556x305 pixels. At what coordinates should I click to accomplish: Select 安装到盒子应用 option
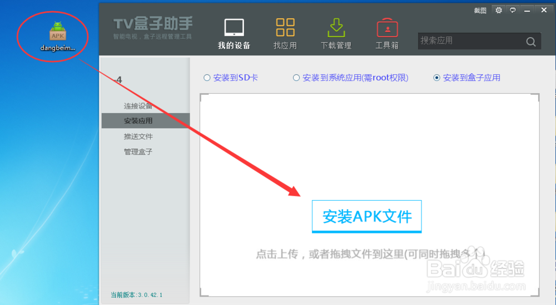pyautogui.click(x=467, y=78)
